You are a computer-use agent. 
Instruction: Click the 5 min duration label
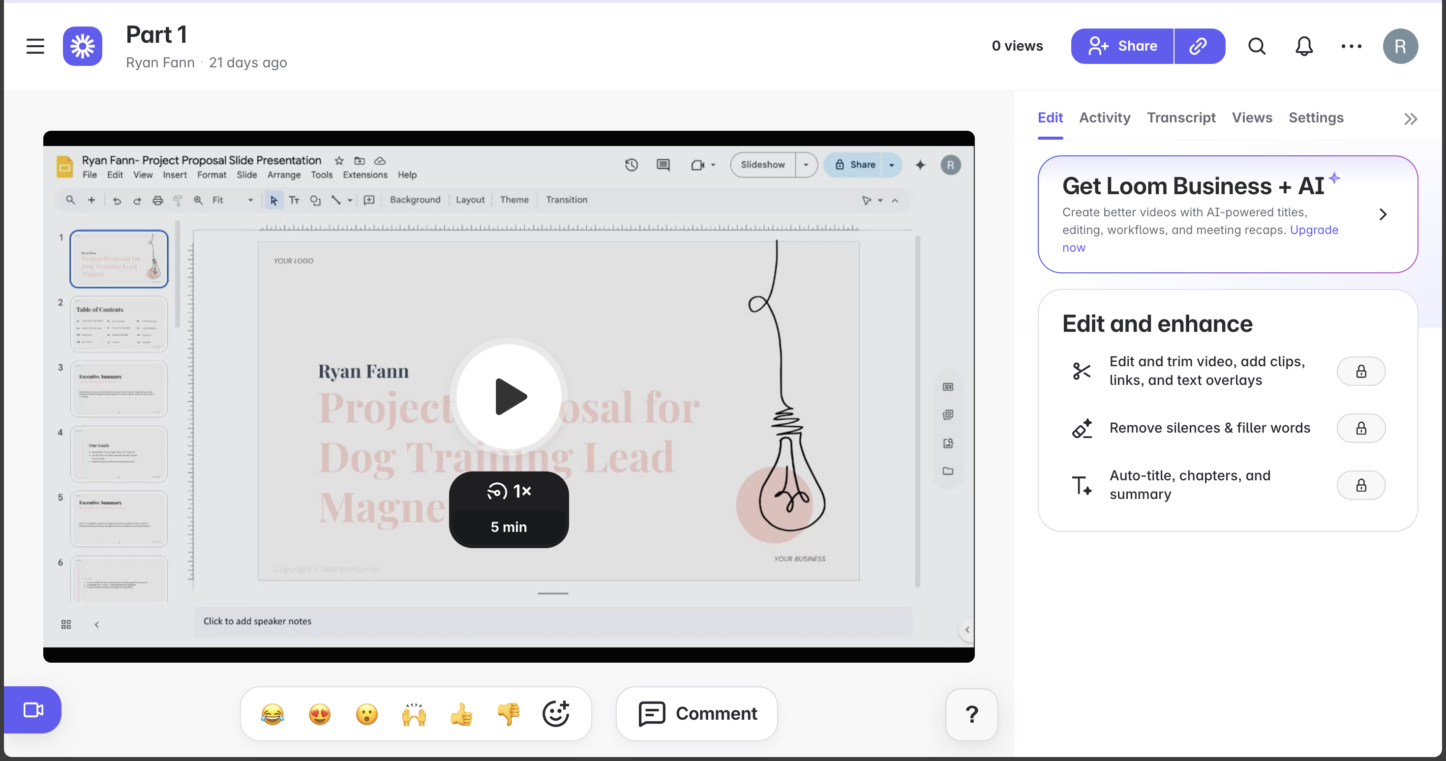tap(509, 527)
